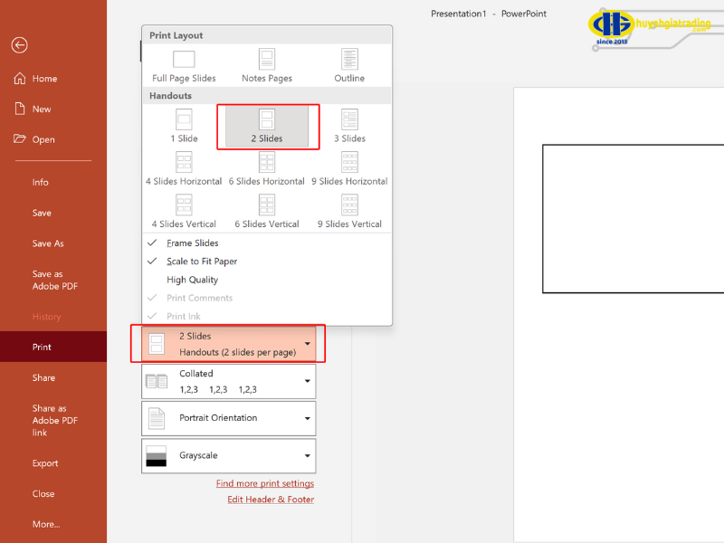Open Edit Header & Footer

coord(270,499)
